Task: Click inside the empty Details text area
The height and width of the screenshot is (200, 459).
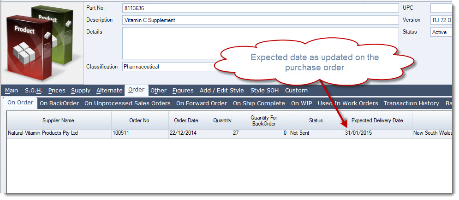Action: pyautogui.click(x=261, y=43)
